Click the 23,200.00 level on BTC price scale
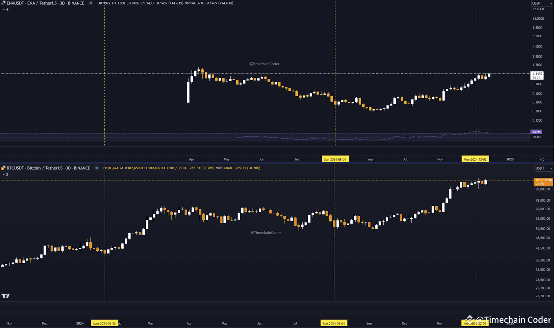 (543, 296)
